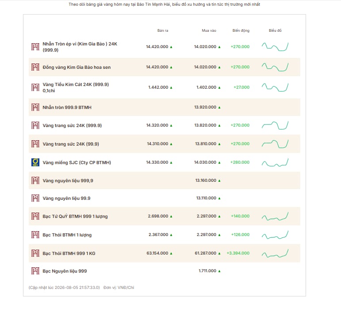
Task: Click change value +126.000
Action: click(240, 234)
